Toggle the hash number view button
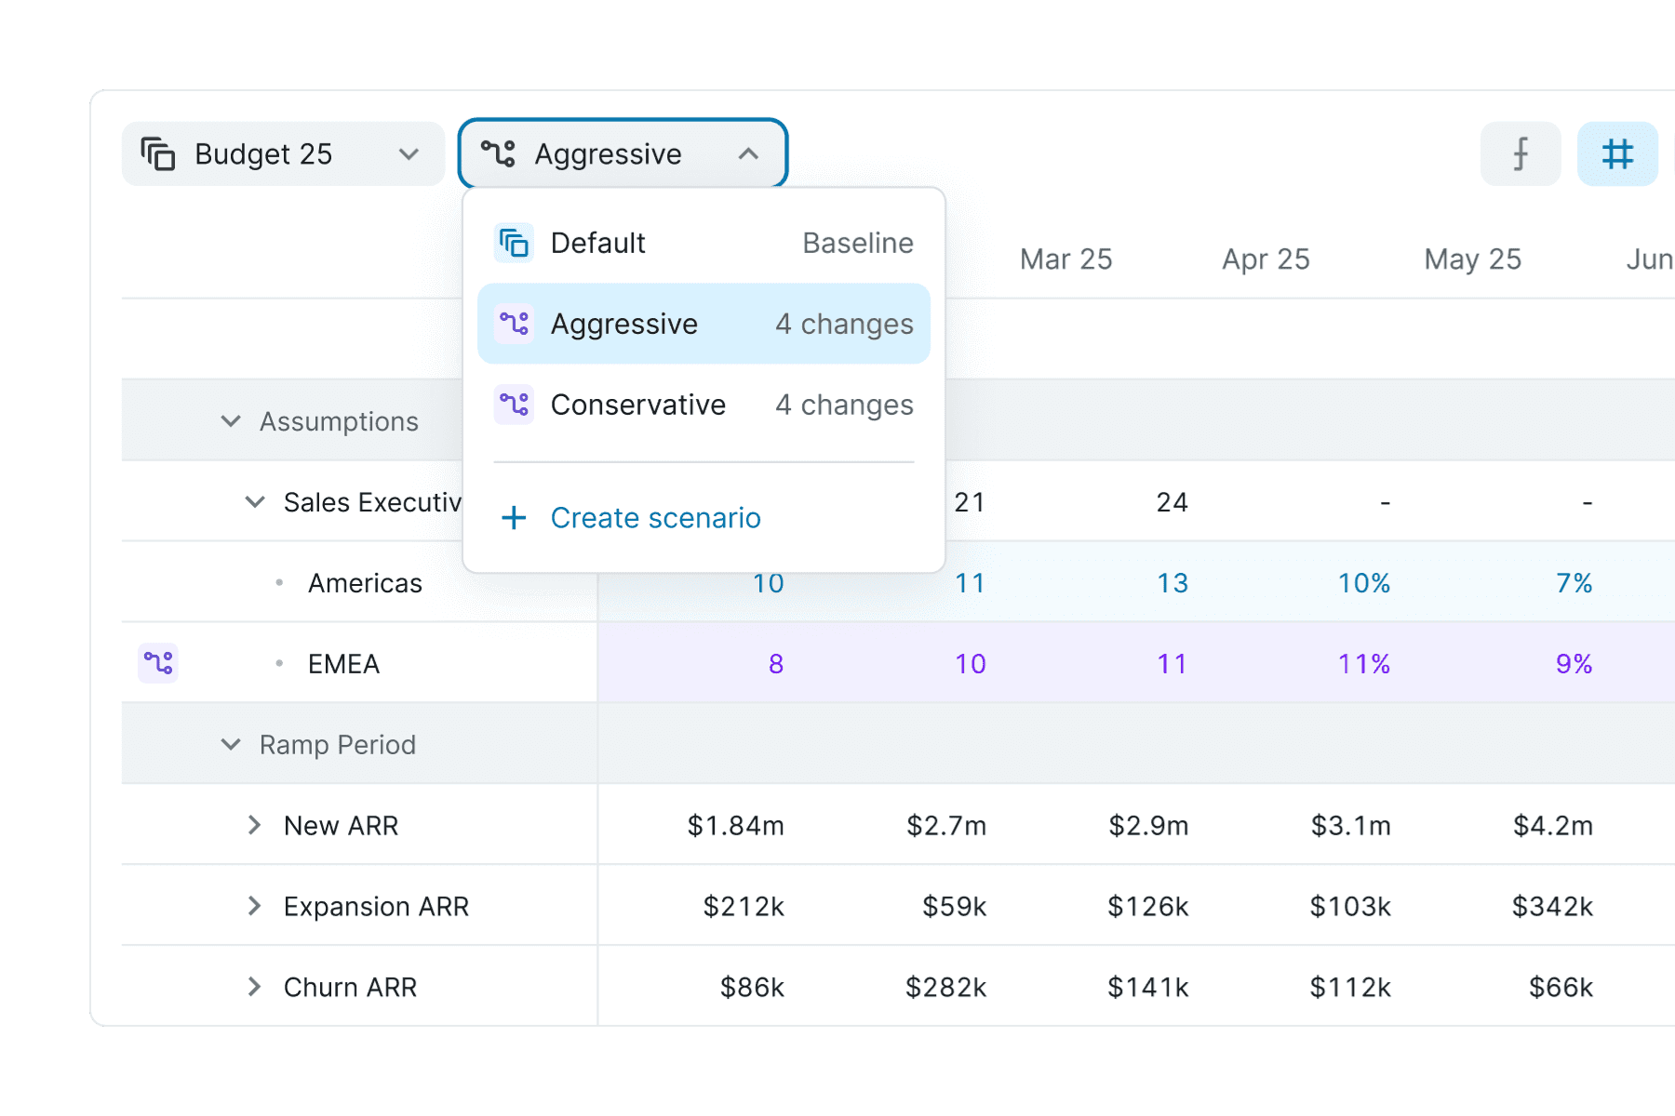The width and height of the screenshot is (1675, 1116). click(x=1617, y=153)
